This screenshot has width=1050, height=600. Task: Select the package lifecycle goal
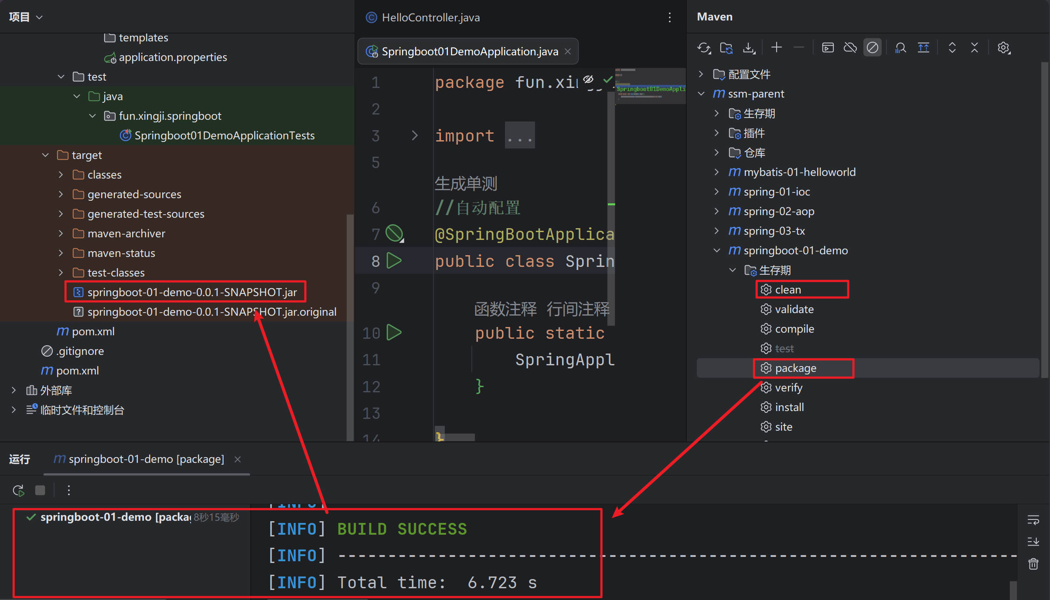pos(795,368)
